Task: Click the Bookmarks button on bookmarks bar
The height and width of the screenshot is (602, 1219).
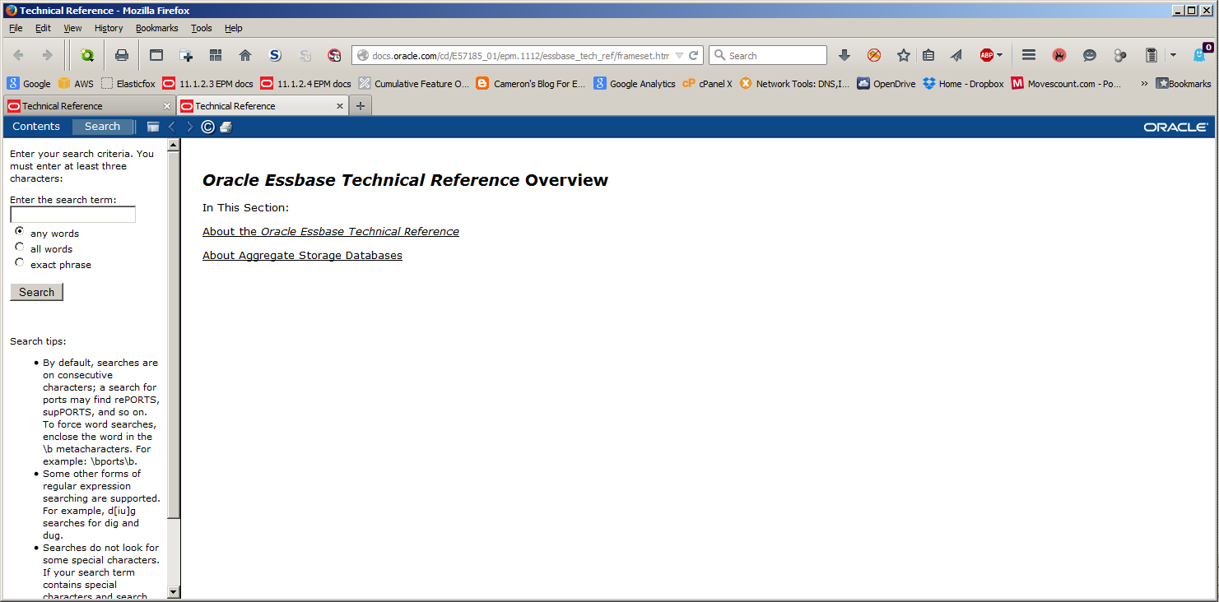Action: pyautogui.click(x=1184, y=83)
